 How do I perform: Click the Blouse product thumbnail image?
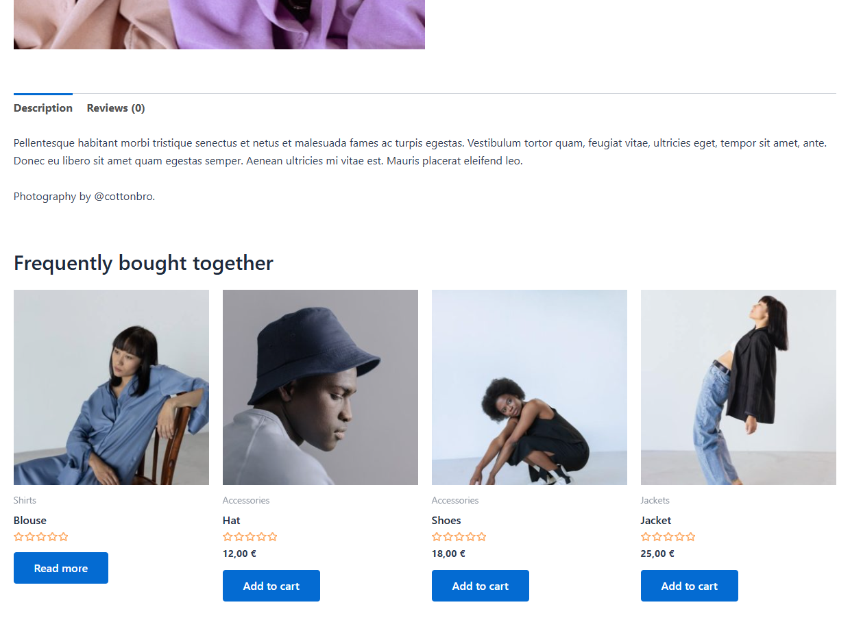[x=111, y=386]
